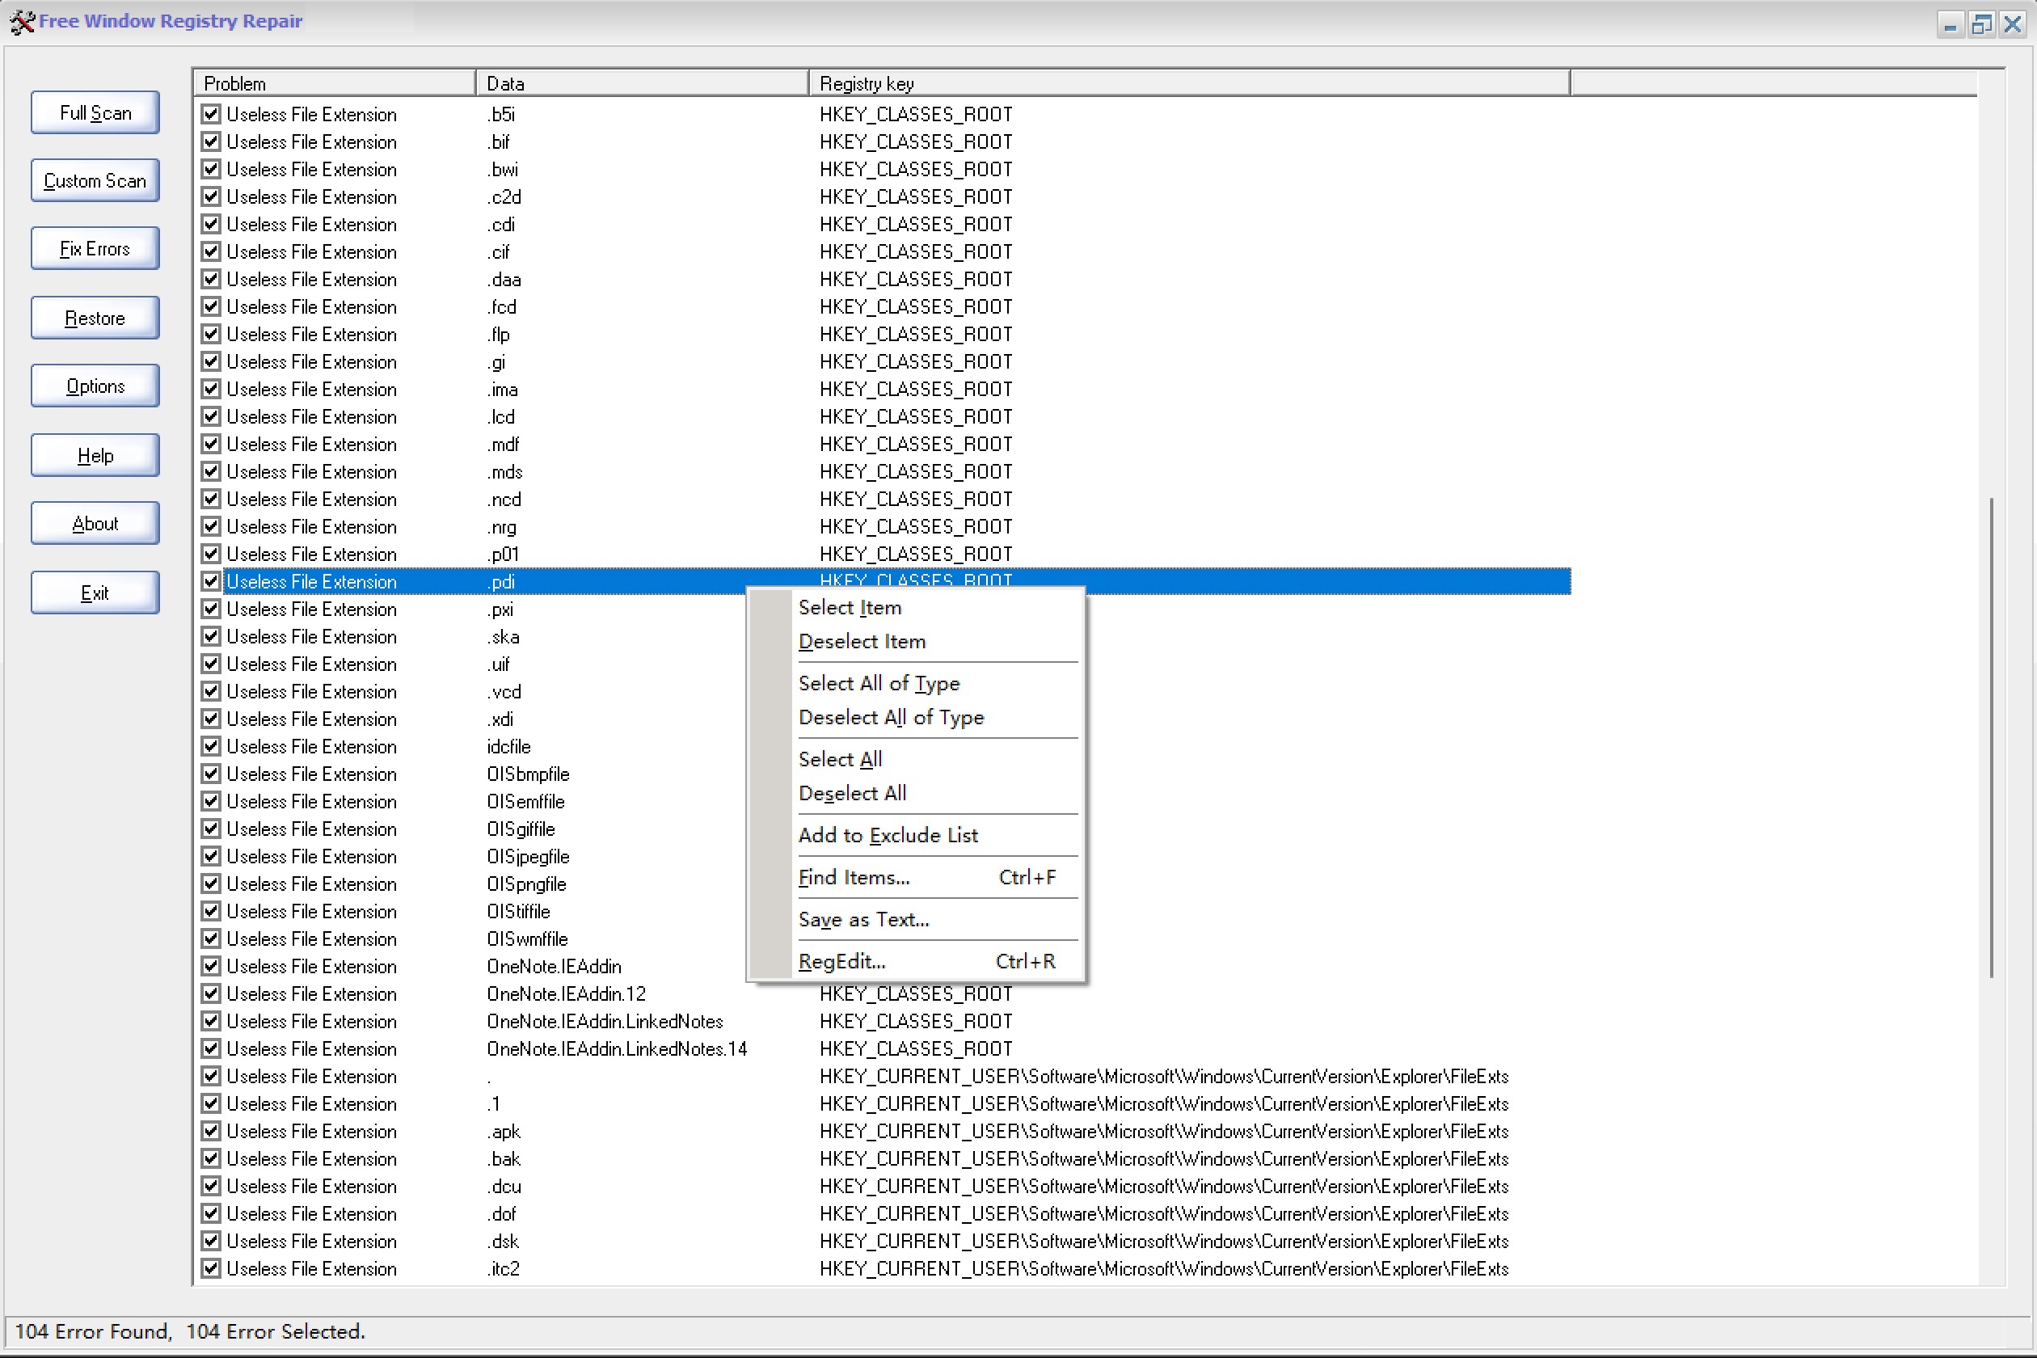Image resolution: width=2037 pixels, height=1358 pixels.
Task: Uncheck the OneNote.IEAddin entry
Action: [x=210, y=967]
